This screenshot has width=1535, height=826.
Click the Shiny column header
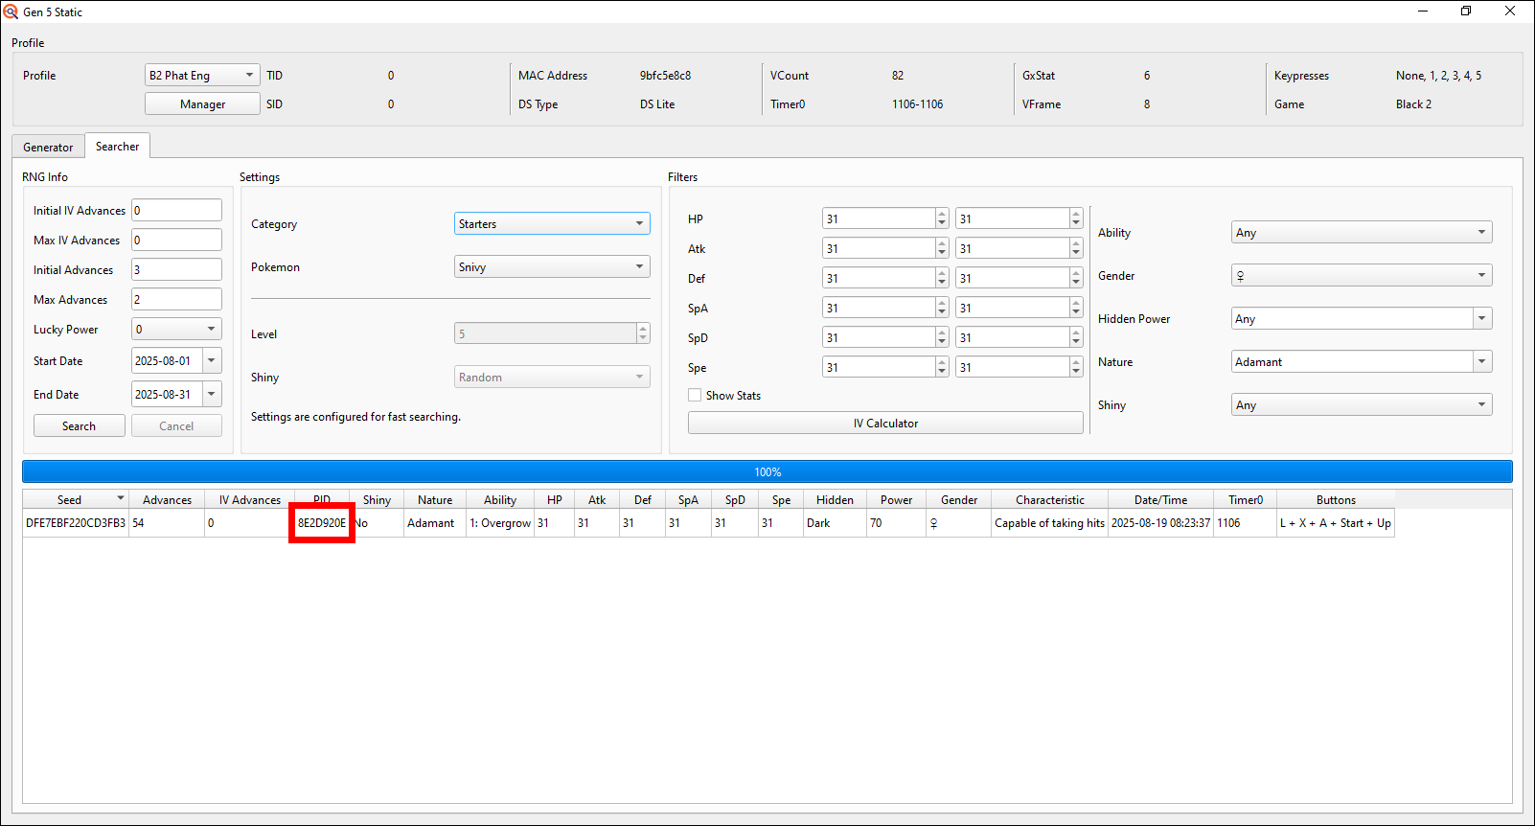click(x=377, y=499)
